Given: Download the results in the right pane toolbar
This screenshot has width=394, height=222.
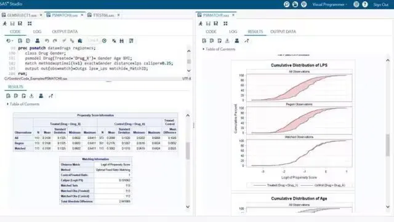Looking at the screenshot, I should (227, 41).
